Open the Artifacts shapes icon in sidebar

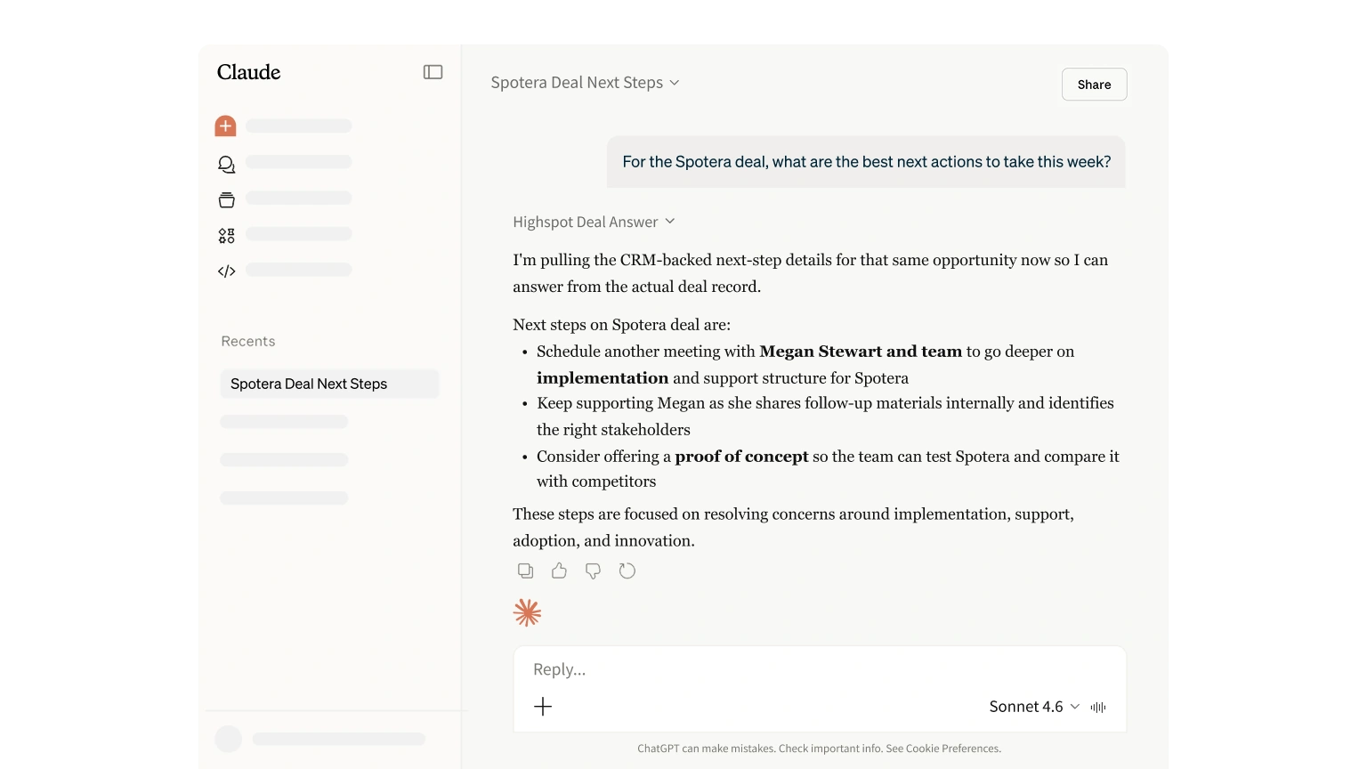[227, 236]
